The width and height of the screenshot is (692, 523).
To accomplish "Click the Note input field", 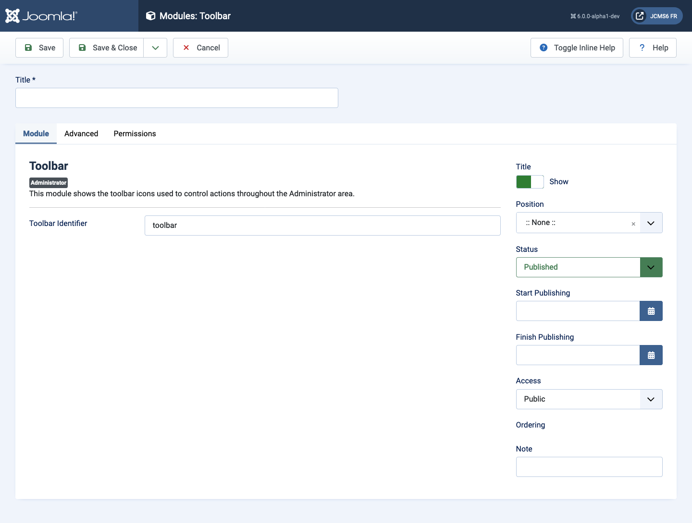I will [x=589, y=467].
